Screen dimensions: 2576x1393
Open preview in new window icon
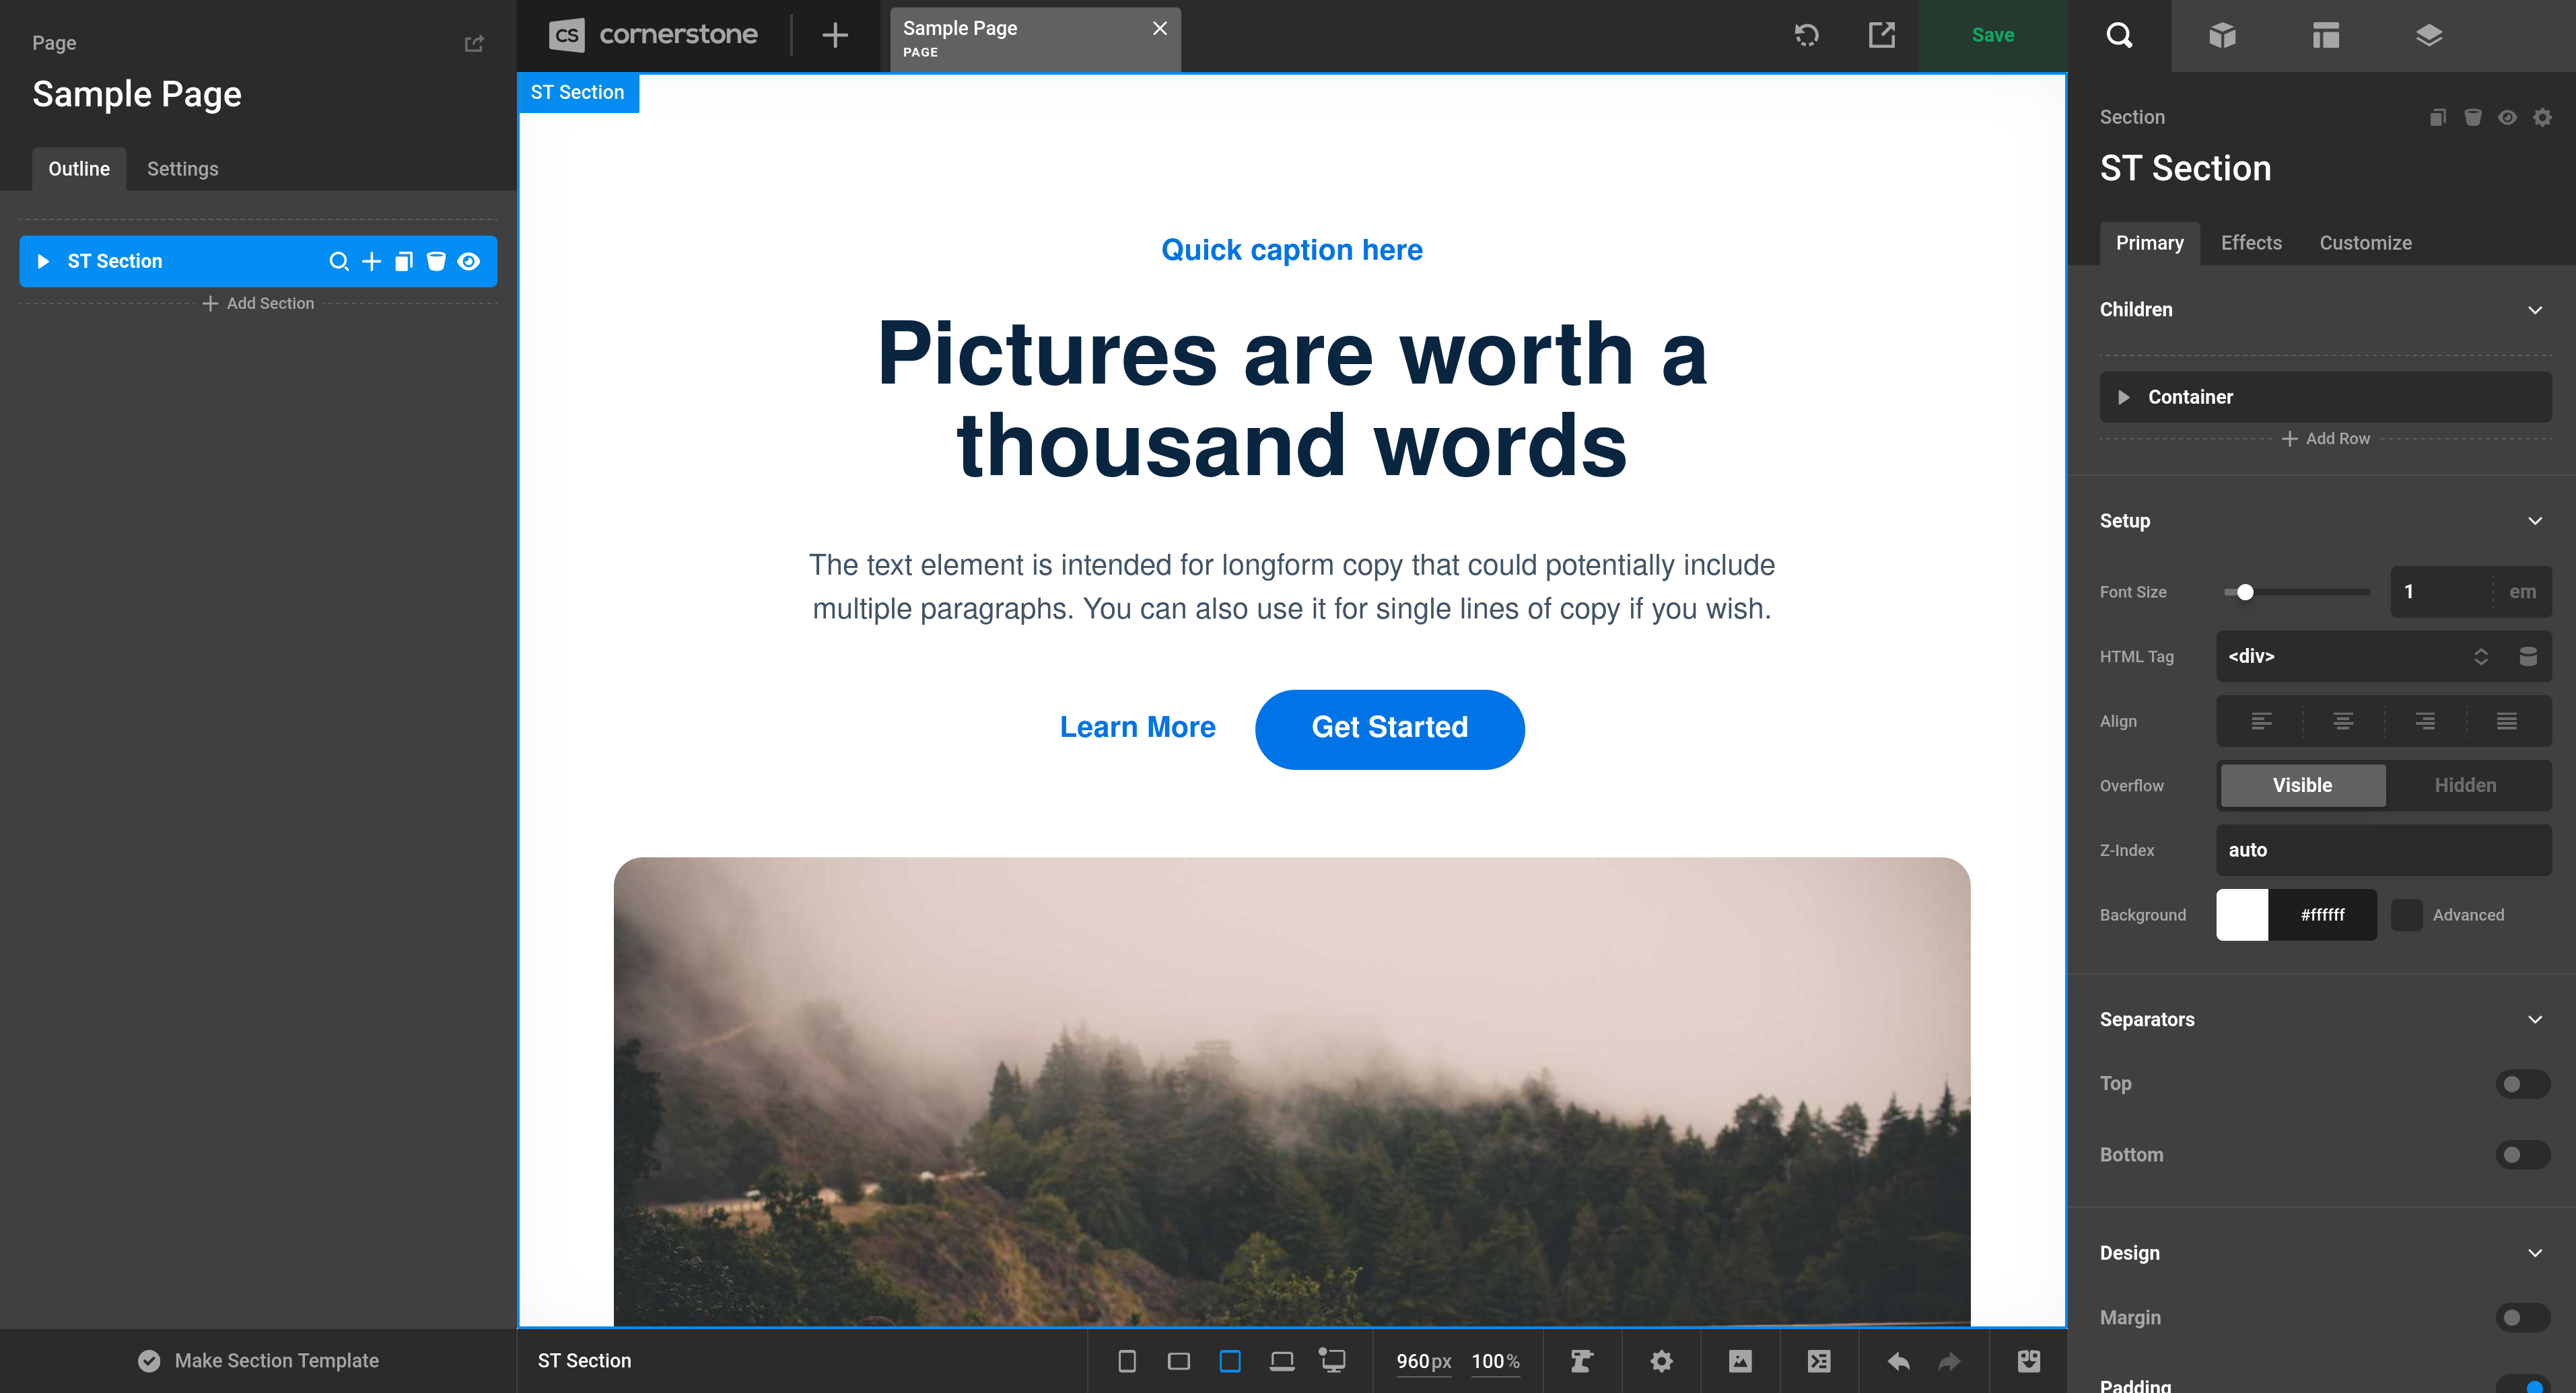[x=1881, y=35]
